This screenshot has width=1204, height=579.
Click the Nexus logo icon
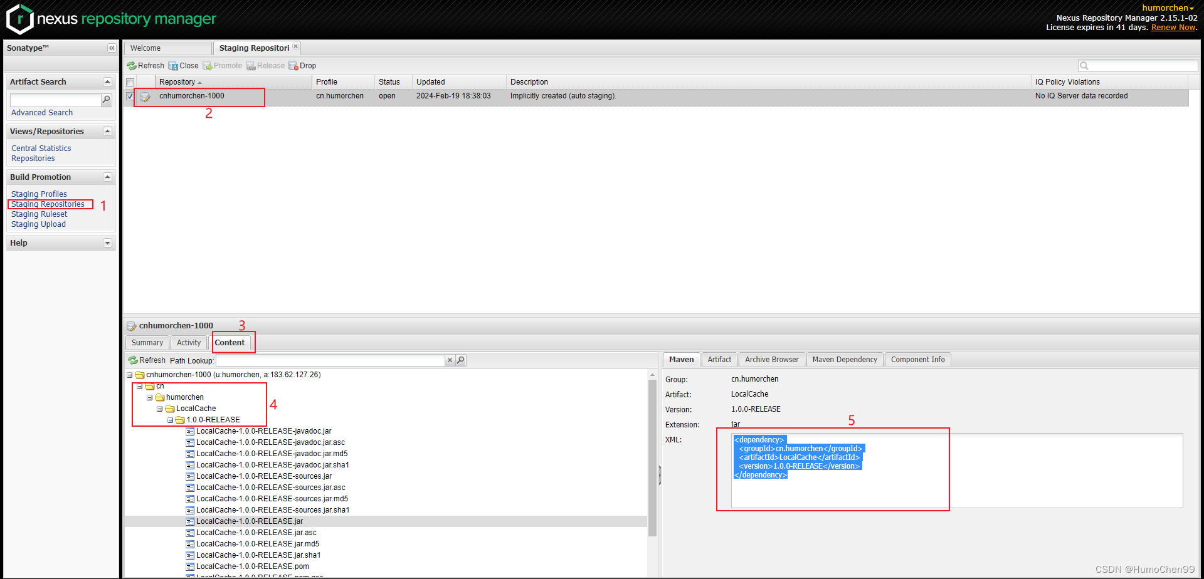[x=19, y=19]
